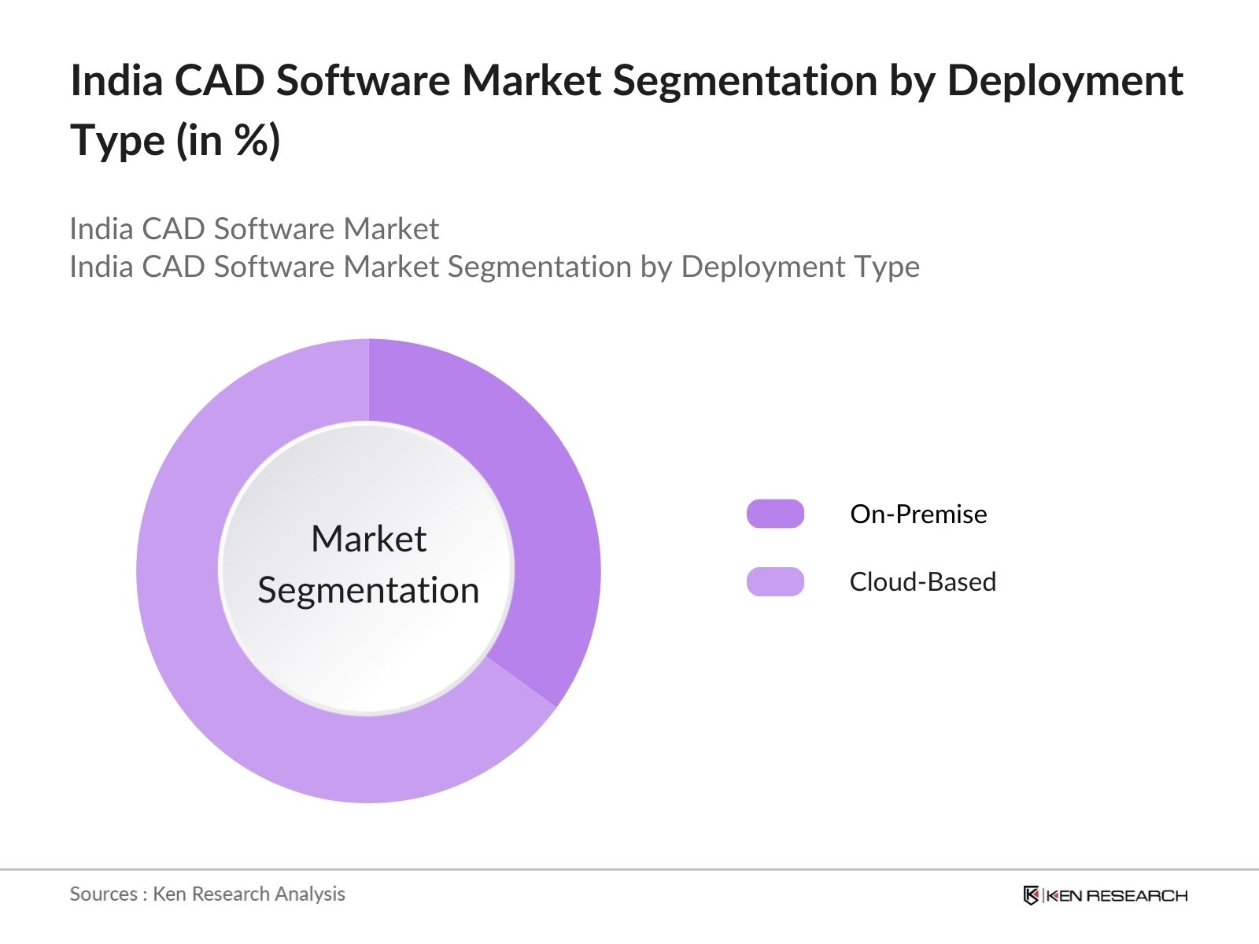Click 'Deployment' in the main title
1259x944 pixels.
1065,80
